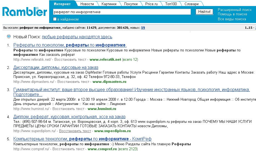Click '(всего 12)' for referatik.net
The width and height of the screenshot is (256, 151).
pyautogui.click(x=130, y=59)
